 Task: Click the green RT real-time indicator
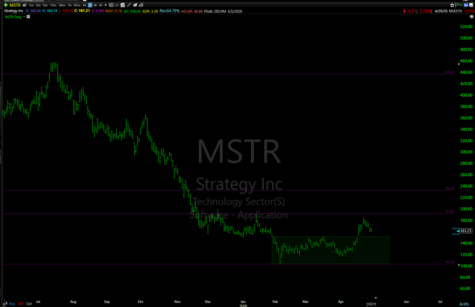[461, 5]
